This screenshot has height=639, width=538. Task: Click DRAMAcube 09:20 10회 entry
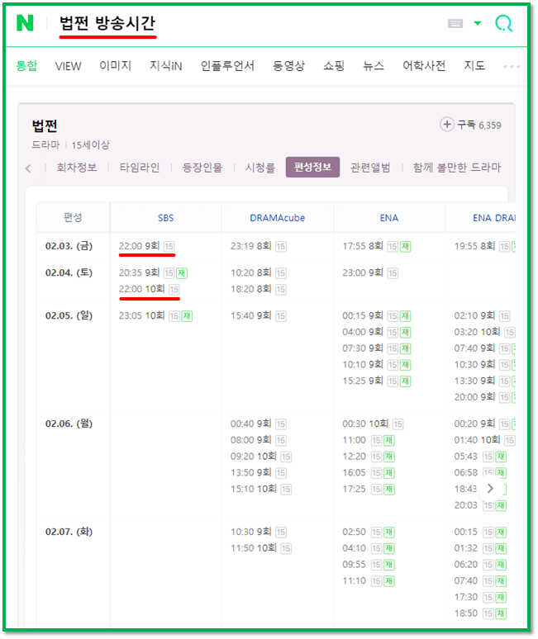click(x=260, y=457)
